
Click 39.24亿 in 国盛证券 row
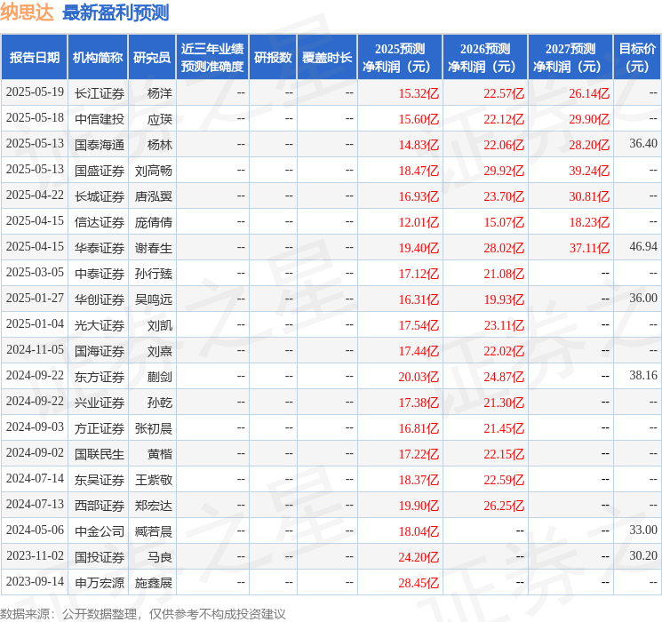[589, 171]
